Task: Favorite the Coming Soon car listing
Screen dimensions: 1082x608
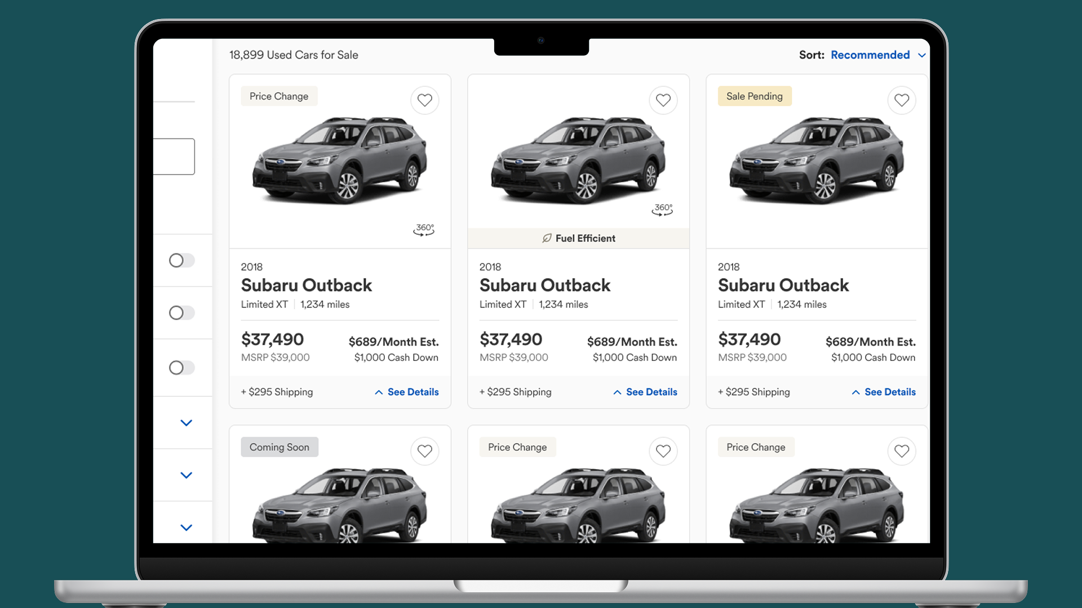Action: tap(424, 451)
